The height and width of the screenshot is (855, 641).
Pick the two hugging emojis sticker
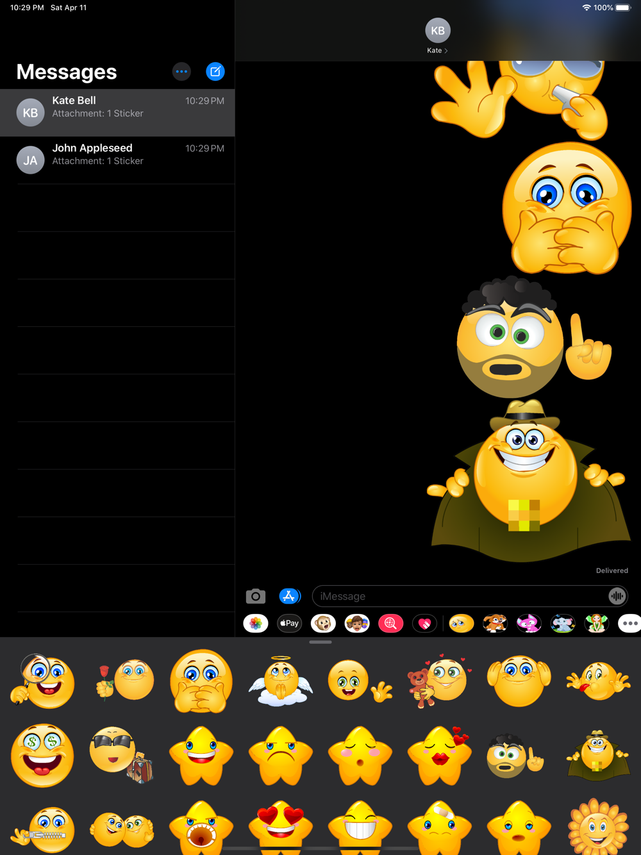click(122, 830)
